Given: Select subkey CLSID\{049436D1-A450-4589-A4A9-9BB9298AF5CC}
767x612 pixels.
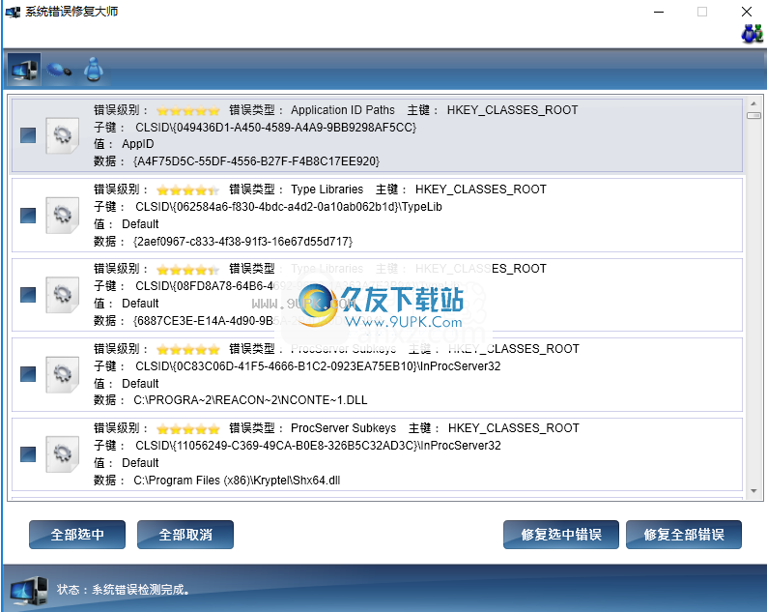Looking at the screenshot, I should click(276, 128).
